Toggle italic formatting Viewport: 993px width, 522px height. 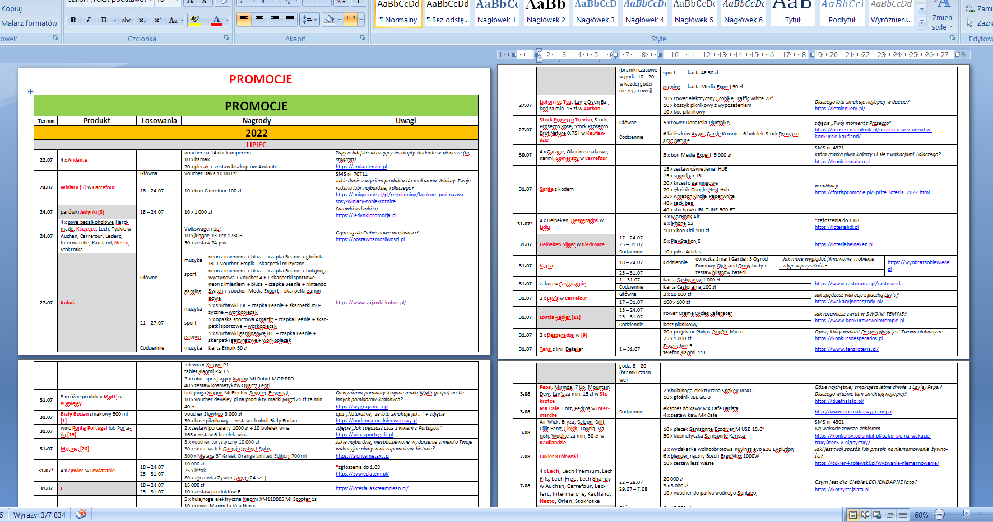tap(88, 20)
